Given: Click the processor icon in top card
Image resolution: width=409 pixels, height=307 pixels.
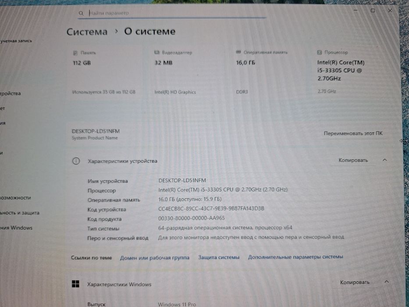Looking at the screenshot, I should pos(319,53).
